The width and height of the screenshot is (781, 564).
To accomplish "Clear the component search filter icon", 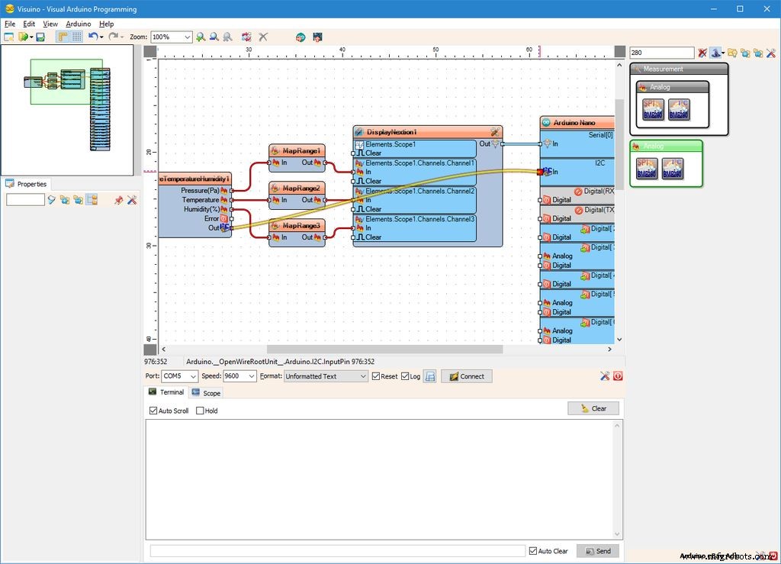I will click(702, 53).
